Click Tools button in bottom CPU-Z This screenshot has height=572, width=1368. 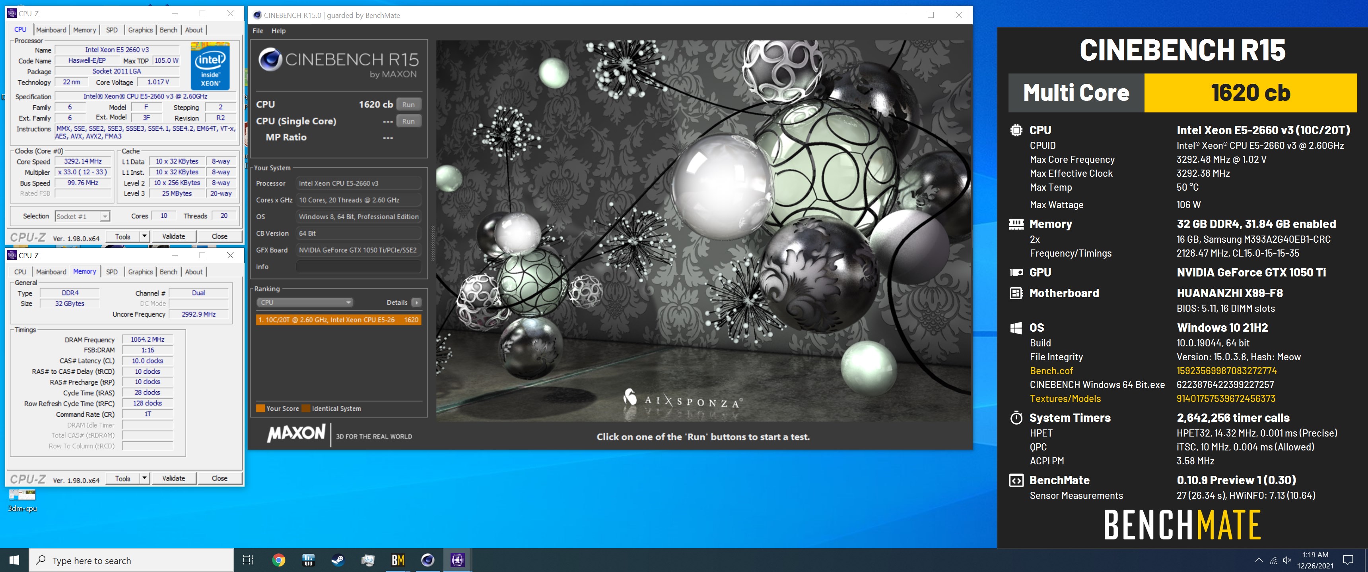[122, 478]
